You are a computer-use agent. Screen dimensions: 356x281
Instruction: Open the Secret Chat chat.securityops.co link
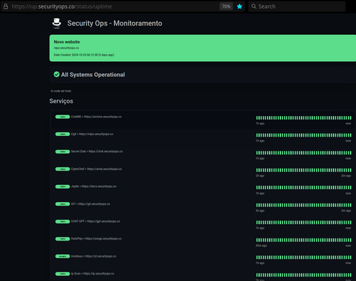tap(97, 152)
